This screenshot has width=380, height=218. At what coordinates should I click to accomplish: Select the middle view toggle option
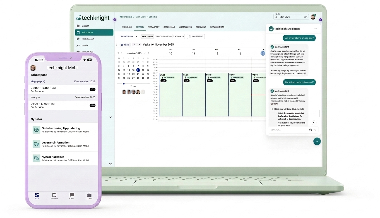click(163, 36)
